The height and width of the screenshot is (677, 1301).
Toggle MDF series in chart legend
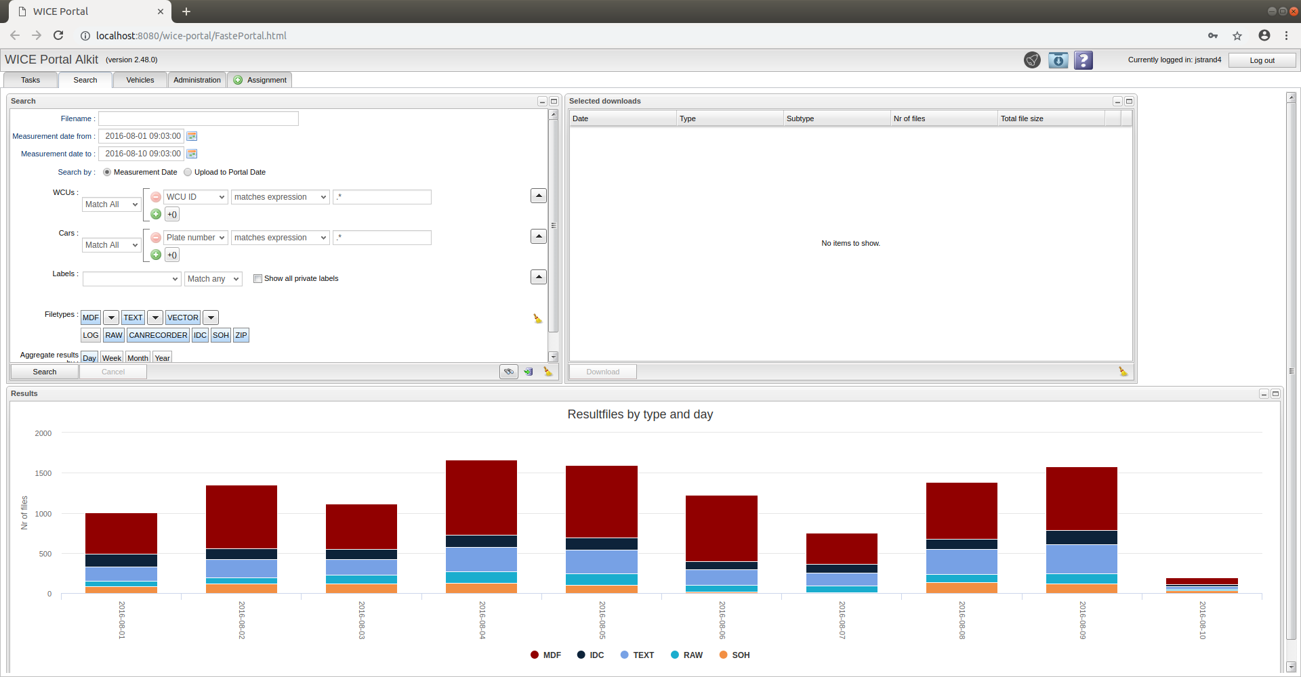tap(545, 655)
